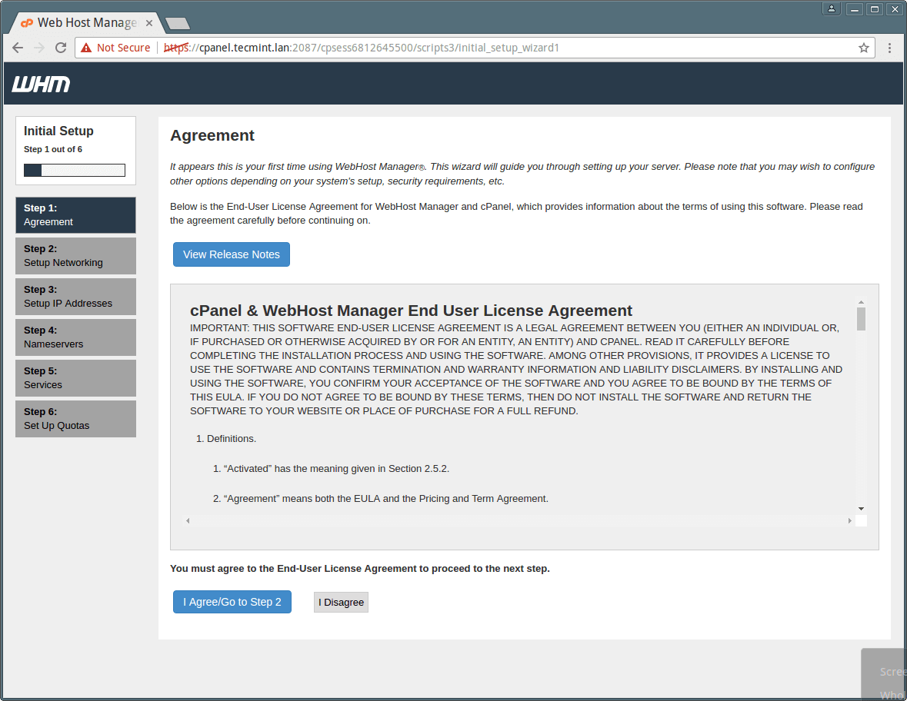
Task: Click the EULA horizontal scroll left arrow
Action: pos(188,520)
